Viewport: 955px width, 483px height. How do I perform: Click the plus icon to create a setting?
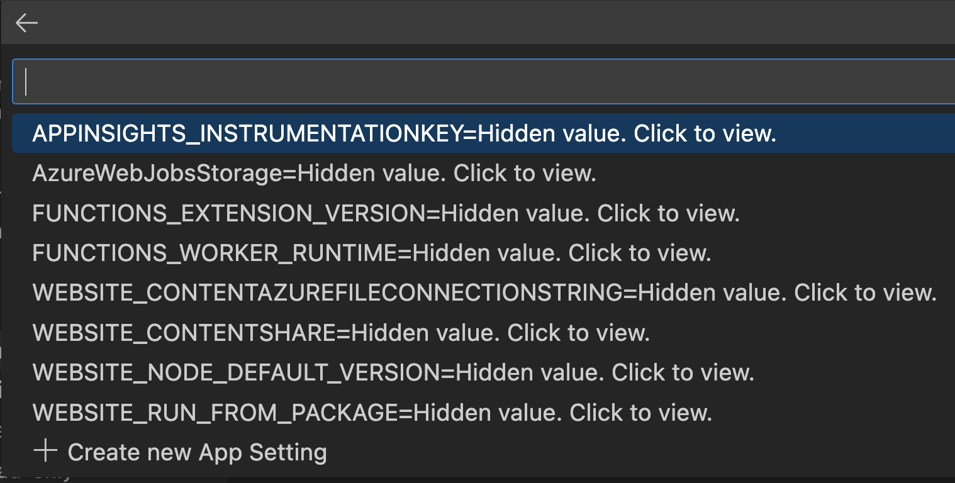pyautogui.click(x=44, y=451)
